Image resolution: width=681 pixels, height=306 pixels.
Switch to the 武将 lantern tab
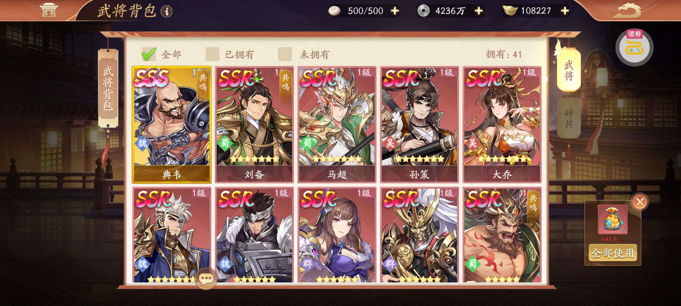coord(569,70)
